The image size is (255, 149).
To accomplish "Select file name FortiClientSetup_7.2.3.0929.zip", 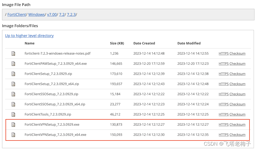I will [48, 74].
